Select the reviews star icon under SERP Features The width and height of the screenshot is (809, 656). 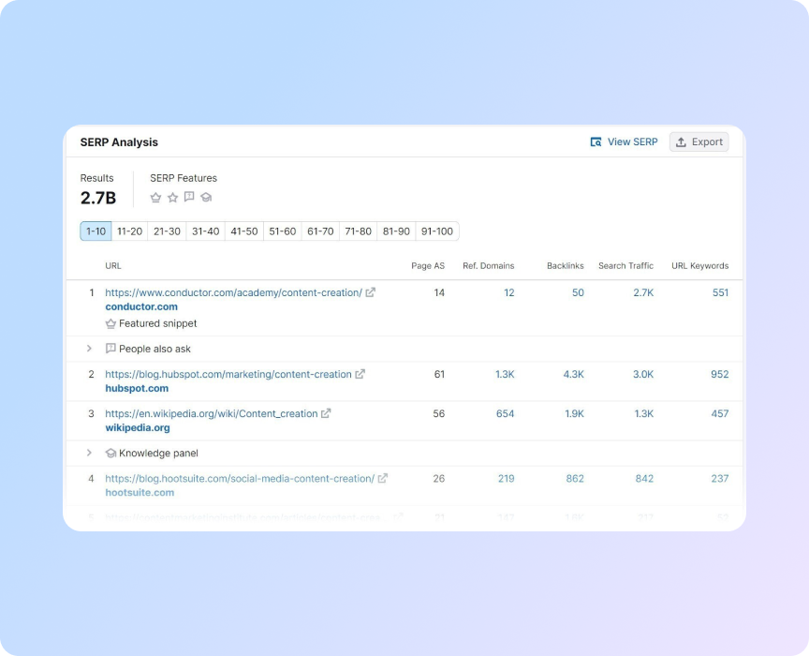[173, 198]
